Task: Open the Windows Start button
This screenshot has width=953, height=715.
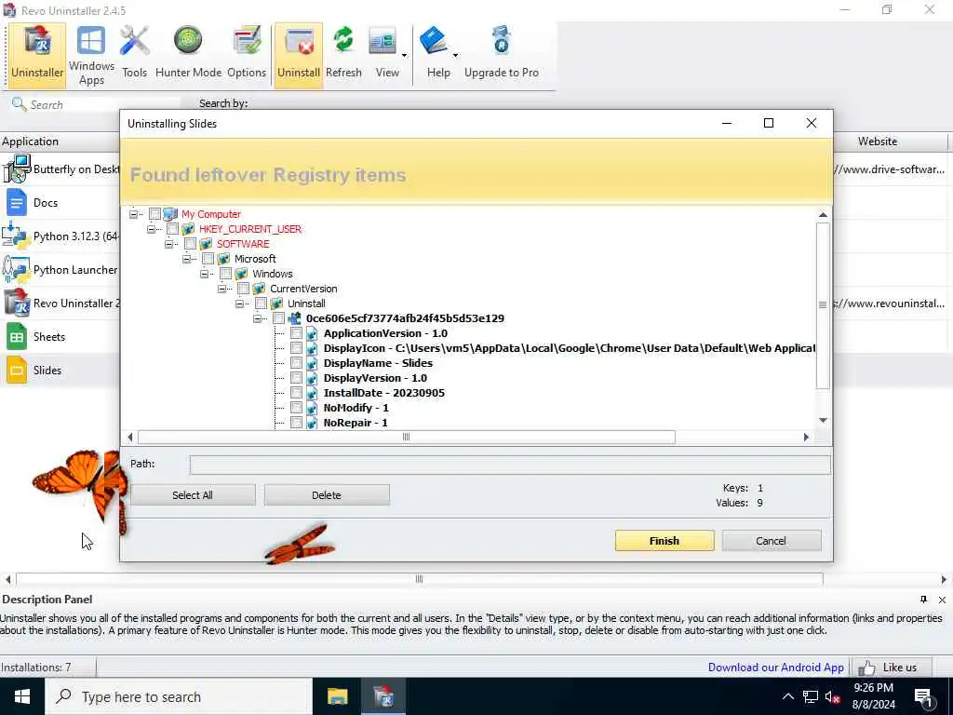Action: click(22, 696)
